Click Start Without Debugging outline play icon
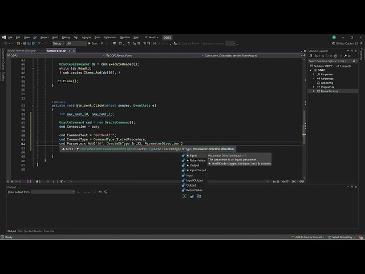 coord(102,43)
